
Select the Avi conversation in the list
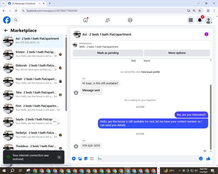[32, 41]
